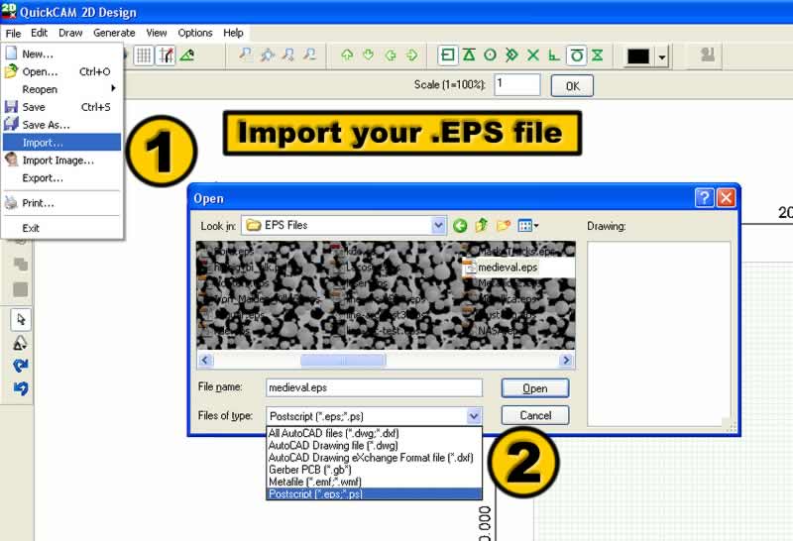
Task: Choose Print... in the File menu
Action: pos(61,203)
